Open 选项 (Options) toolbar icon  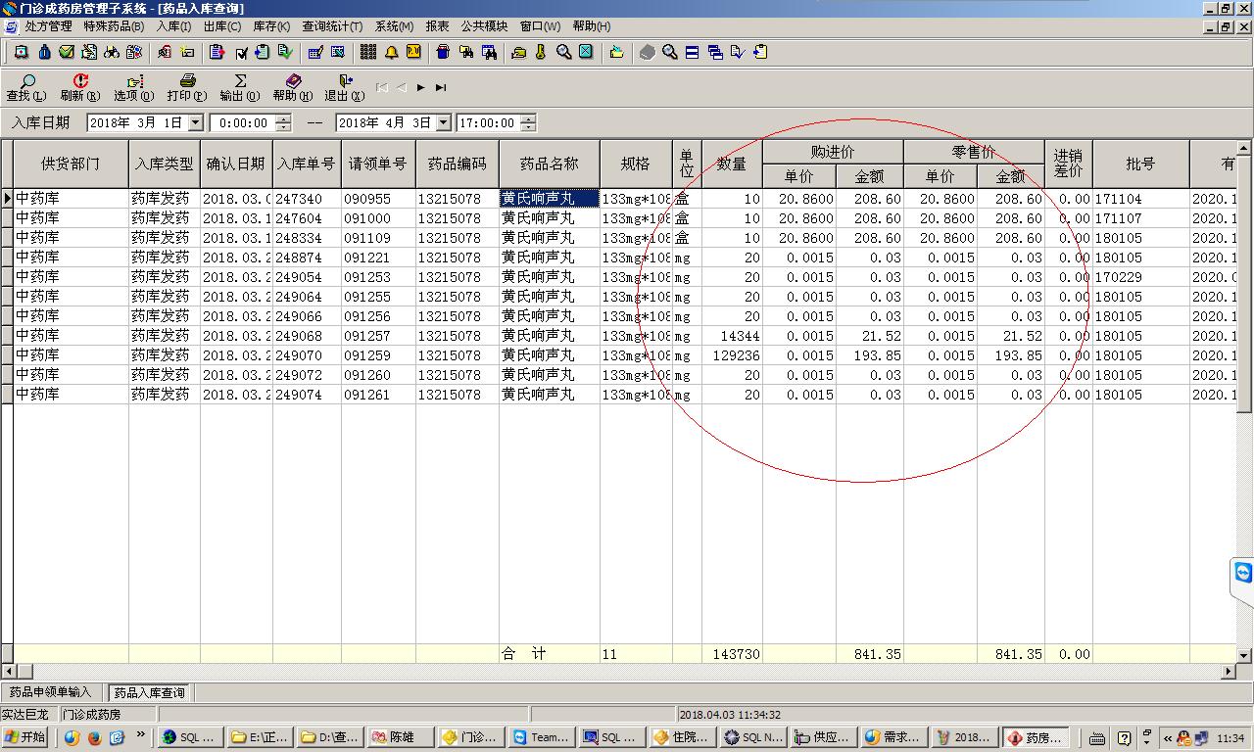[134, 82]
